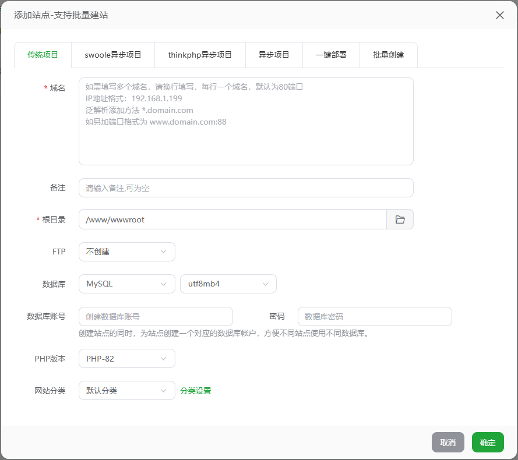Screen dimensions: 518x460
Task: Expand the PHP-82 version dropdown
Action: 126,359
